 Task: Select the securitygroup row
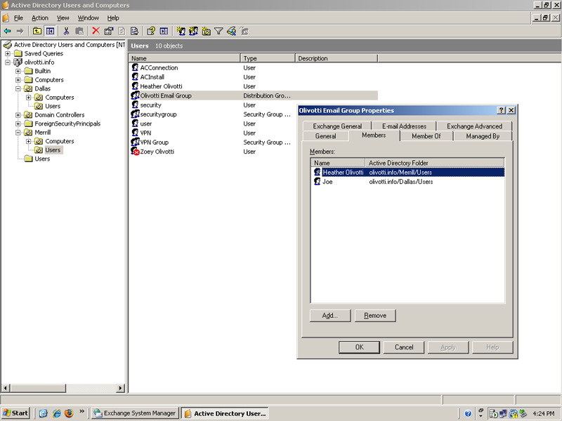tap(159, 114)
